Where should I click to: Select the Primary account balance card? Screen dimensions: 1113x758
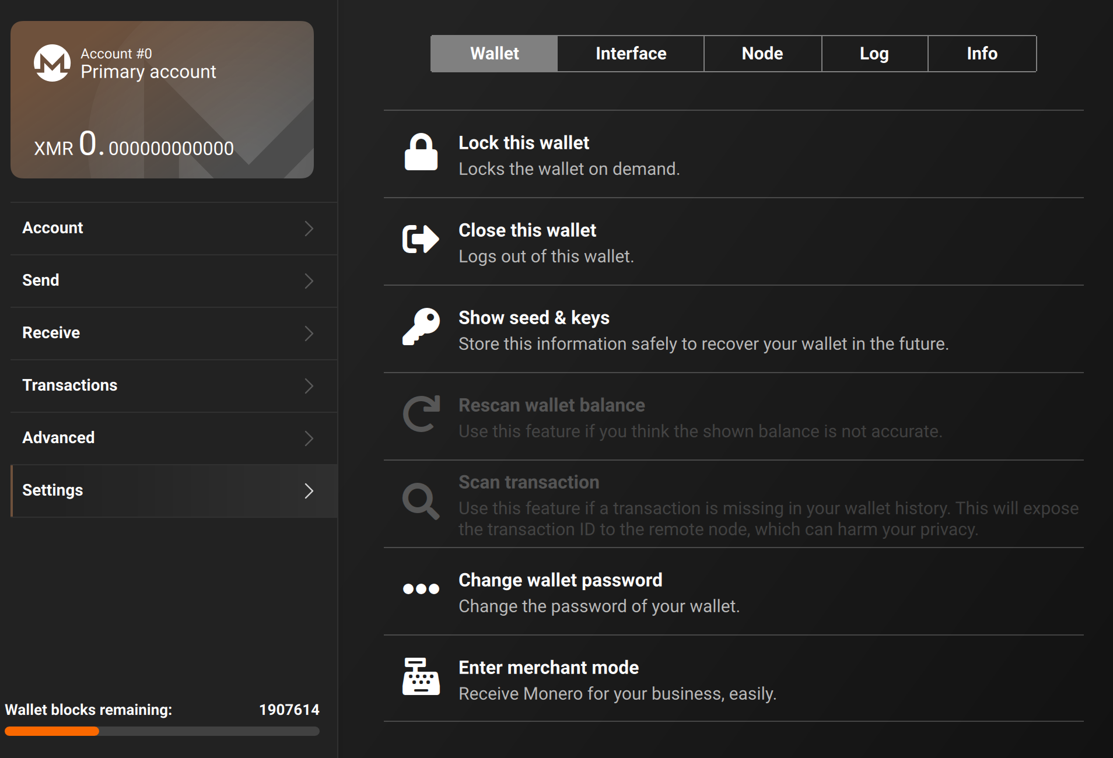(x=162, y=100)
